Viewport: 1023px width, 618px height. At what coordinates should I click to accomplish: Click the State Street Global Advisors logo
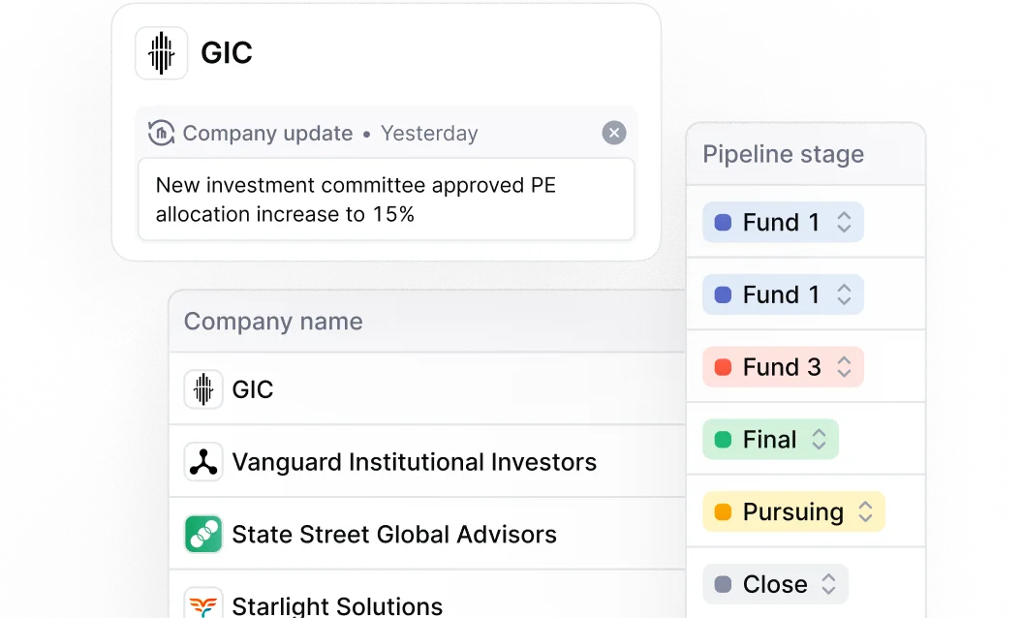pos(202,535)
